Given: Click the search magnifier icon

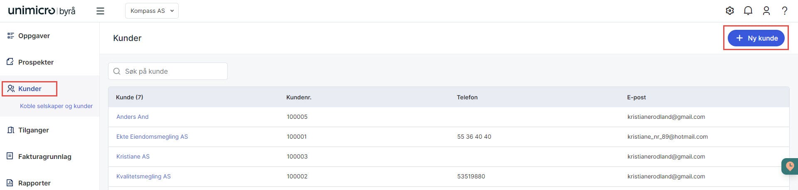Looking at the screenshot, I should coord(117,71).
